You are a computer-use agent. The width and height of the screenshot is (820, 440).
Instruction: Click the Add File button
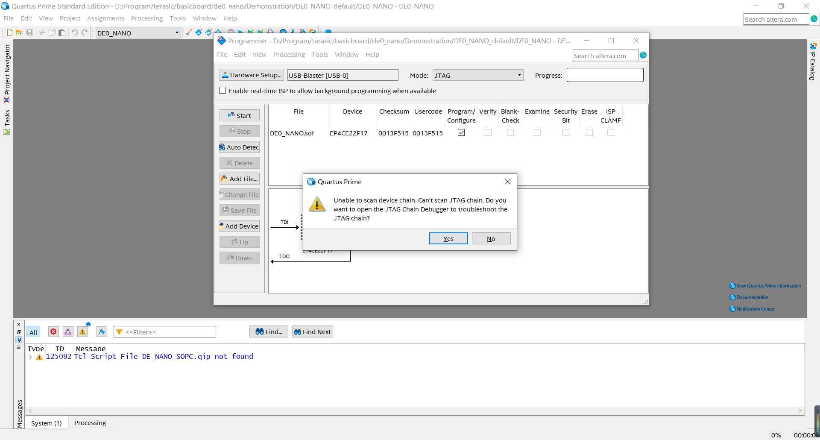click(240, 179)
